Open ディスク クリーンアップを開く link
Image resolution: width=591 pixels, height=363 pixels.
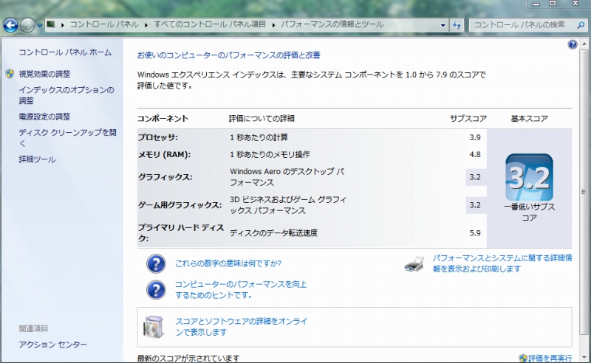click(x=67, y=137)
